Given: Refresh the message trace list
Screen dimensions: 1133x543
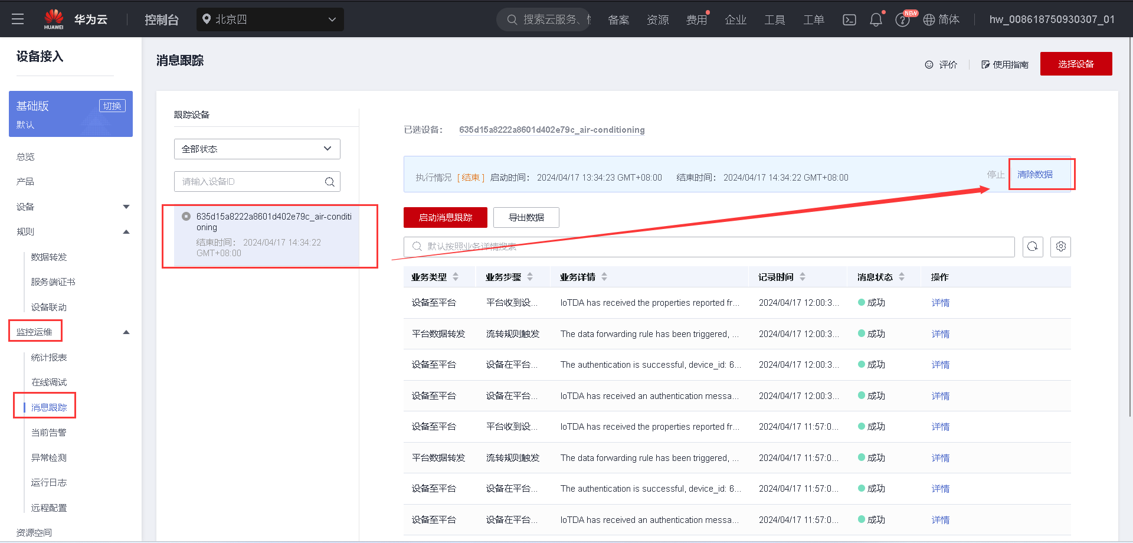Looking at the screenshot, I should (x=1033, y=247).
